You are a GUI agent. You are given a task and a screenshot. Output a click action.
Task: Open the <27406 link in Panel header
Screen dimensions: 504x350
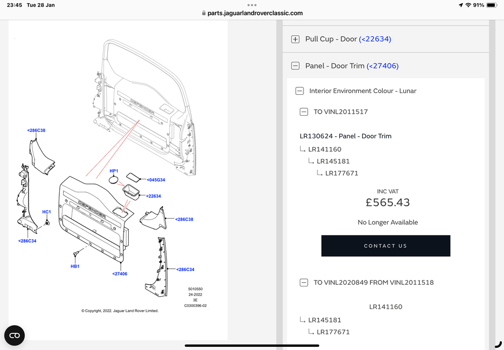pyautogui.click(x=382, y=66)
